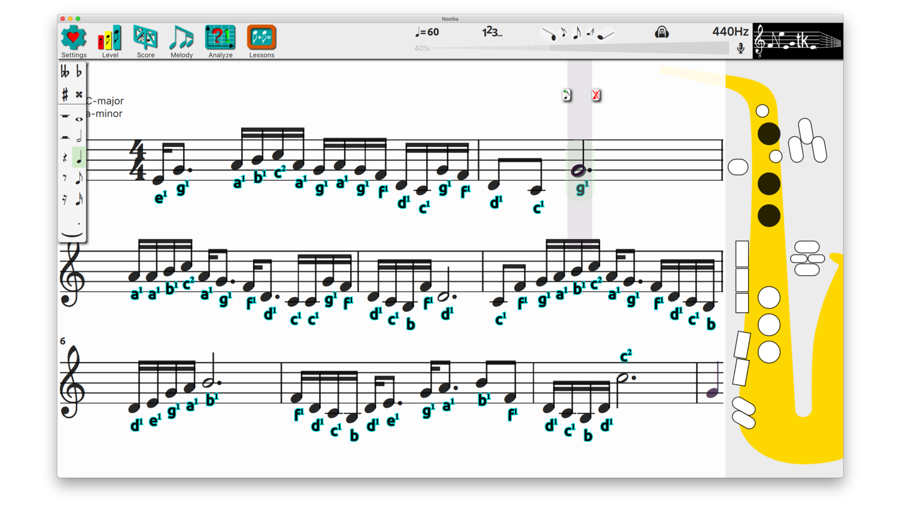
Task: Click the top oval of right-hand key cluster
Action: (807, 247)
